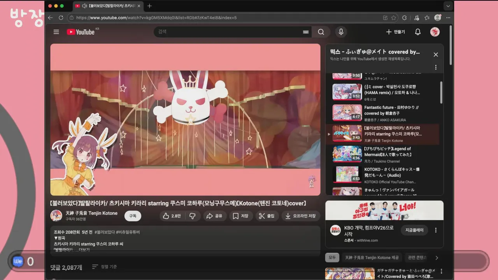498x280 pixels.
Task: Like the video (2.8만)
Action: click(172, 216)
